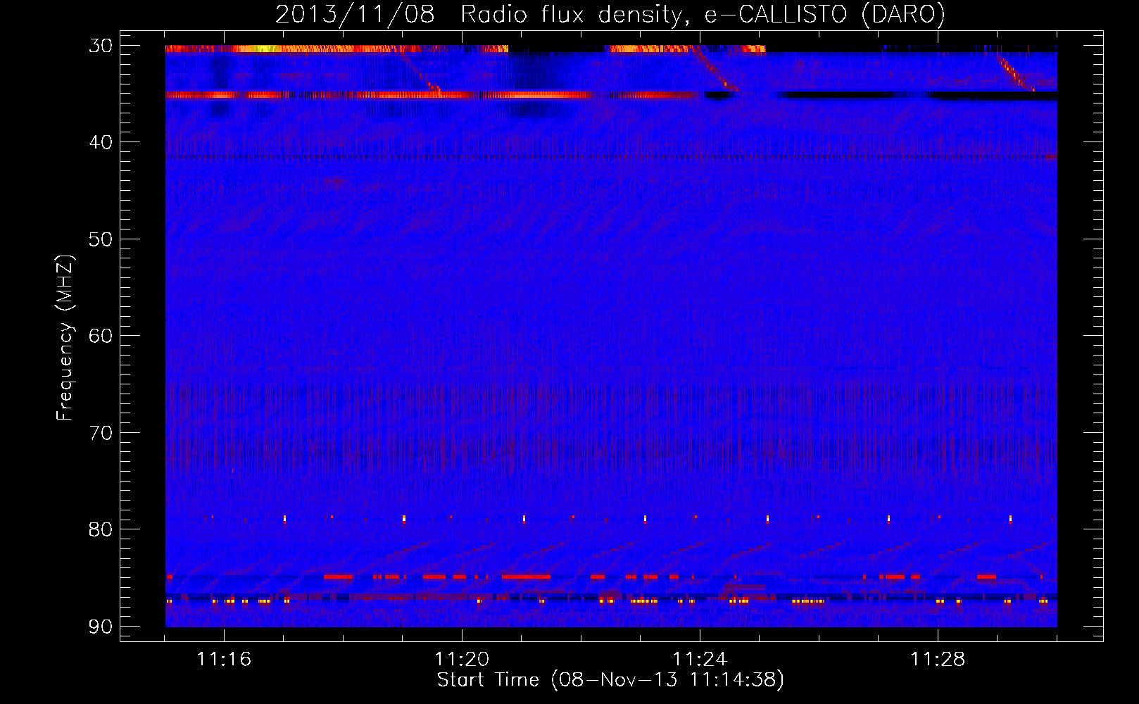Click the 30 MHz frequency tick label
The height and width of the screenshot is (704, 1139).
[101, 46]
